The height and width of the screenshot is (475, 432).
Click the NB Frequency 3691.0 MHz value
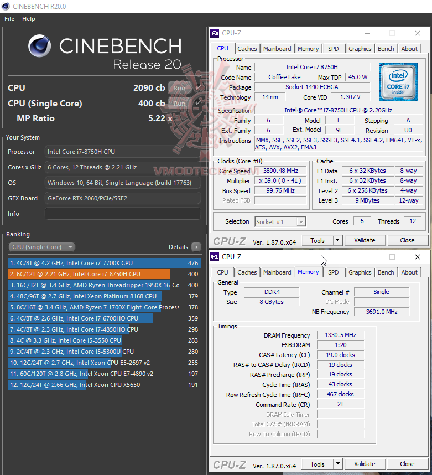(x=382, y=312)
